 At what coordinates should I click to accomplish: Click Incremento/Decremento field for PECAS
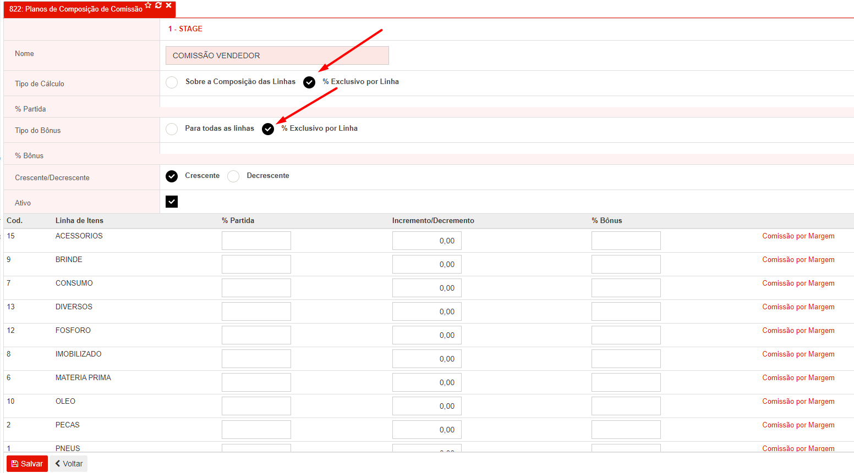coord(427,430)
